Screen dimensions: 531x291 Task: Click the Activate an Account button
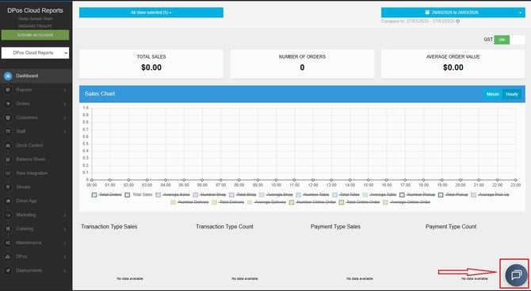pyautogui.click(x=35, y=35)
